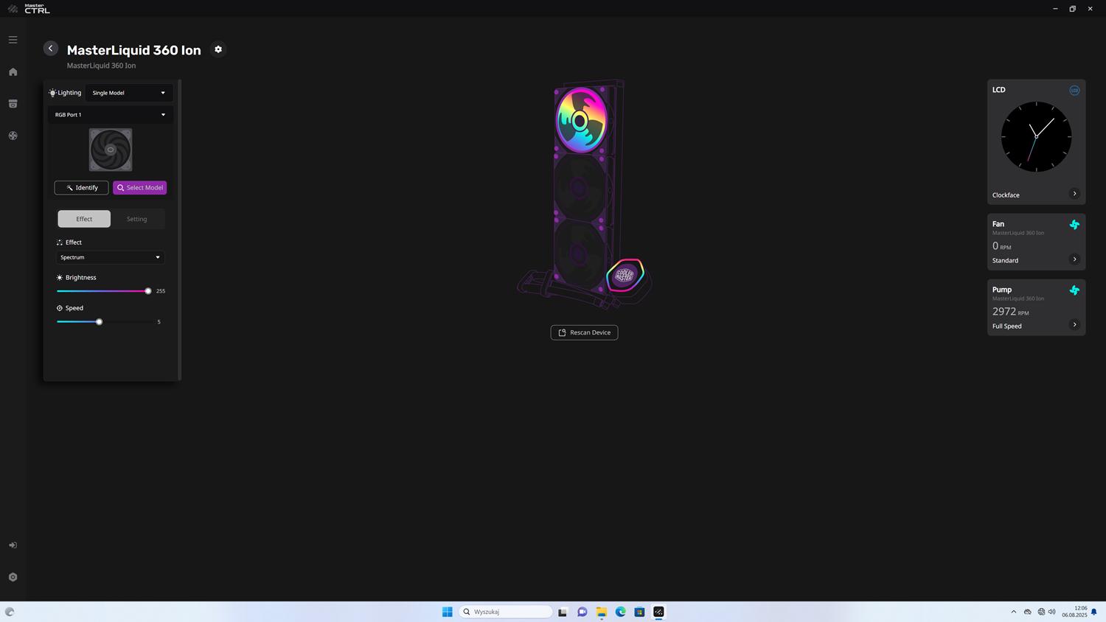Click the Windows Start button in taskbar
The width and height of the screenshot is (1106, 622).
pyautogui.click(x=447, y=612)
